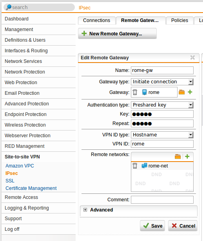Select rome-net text in Remote networks list

click(158, 166)
